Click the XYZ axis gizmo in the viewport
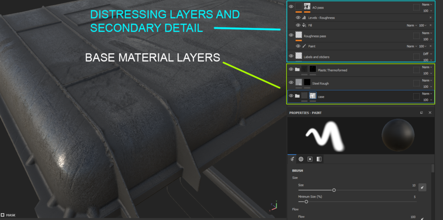The width and height of the screenshot is (443, 220). click(273, 206)
